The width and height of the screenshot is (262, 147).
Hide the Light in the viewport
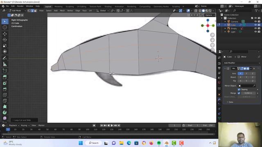pyautogui.click(x=255, y=32)
